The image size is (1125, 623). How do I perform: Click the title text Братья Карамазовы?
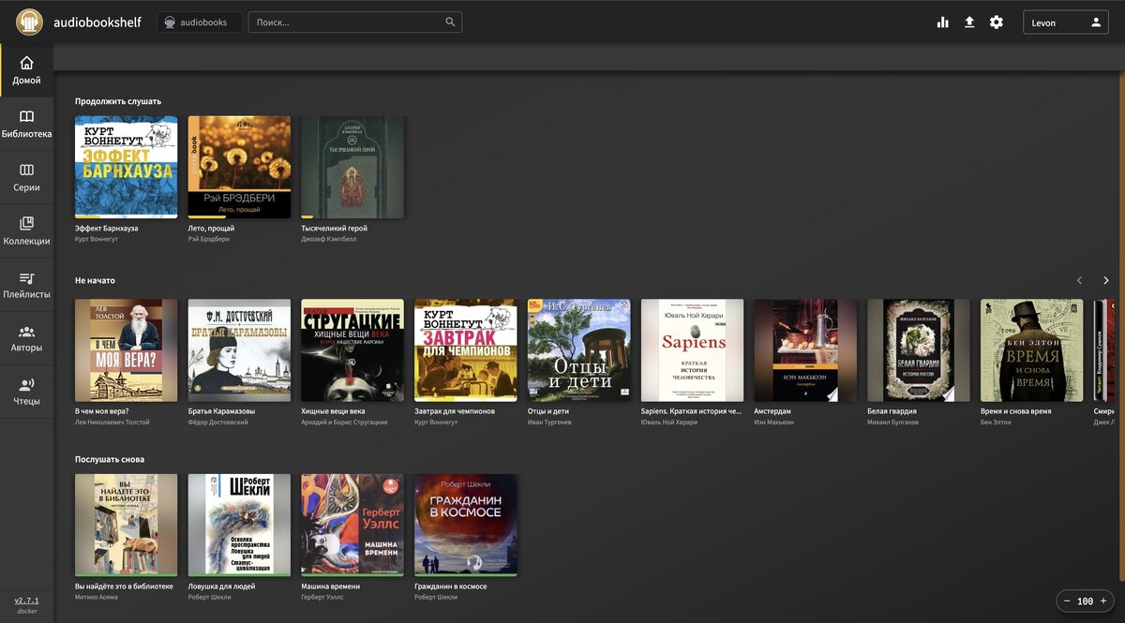pyautogui.click(x=222, y=410)
